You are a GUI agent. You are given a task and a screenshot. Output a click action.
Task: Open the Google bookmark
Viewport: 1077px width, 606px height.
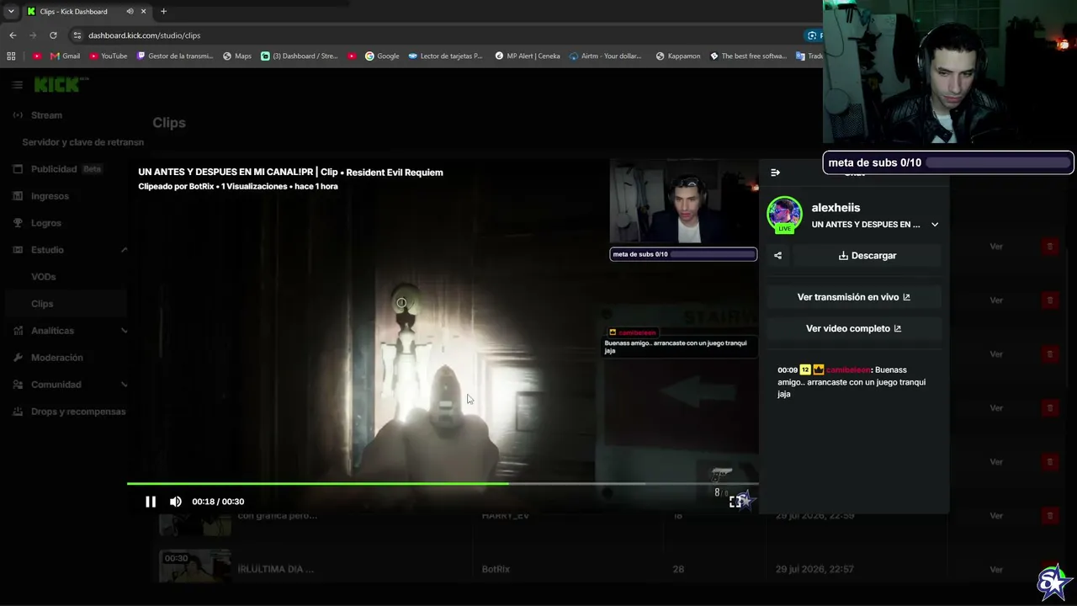pyautogui.click(x=382, y=56)
